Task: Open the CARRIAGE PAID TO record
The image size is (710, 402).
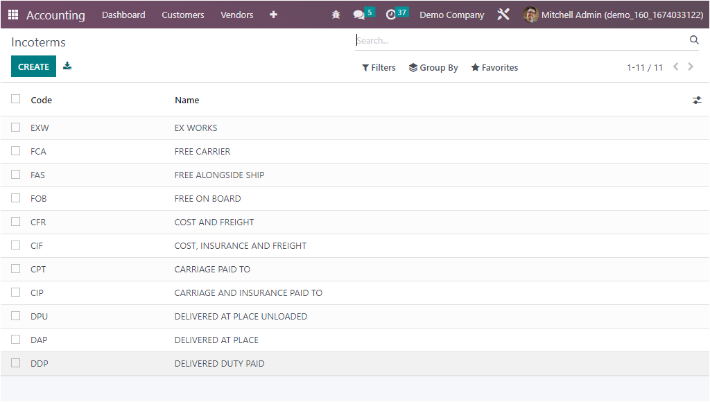Action: point(212,270)
